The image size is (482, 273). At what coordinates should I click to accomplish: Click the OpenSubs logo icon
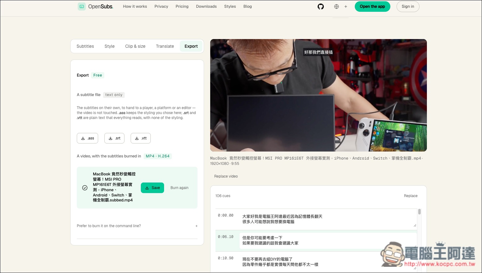[x=82, y=7]
